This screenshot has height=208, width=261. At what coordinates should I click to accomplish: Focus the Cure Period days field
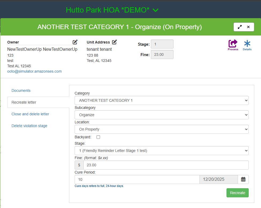(137, 179)
